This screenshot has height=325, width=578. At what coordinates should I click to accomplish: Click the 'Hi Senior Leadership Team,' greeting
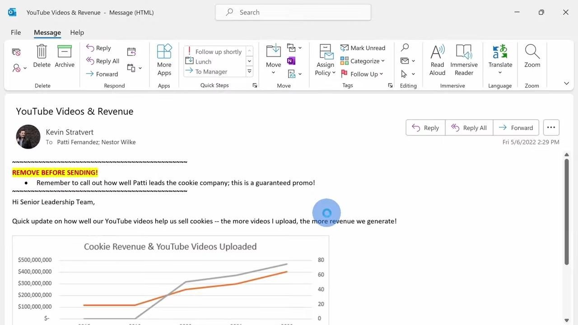pyautogui.click(x=53, y=202)
